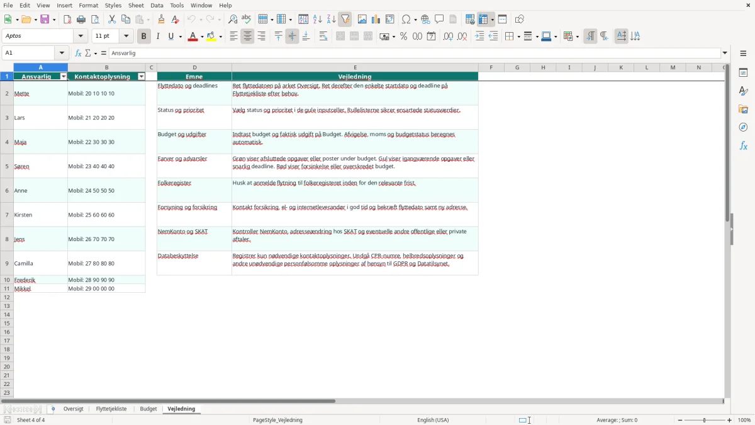The image size is (755, 425).
Task: Expand the underline style dropdown arrow
Action: [180, 37]
